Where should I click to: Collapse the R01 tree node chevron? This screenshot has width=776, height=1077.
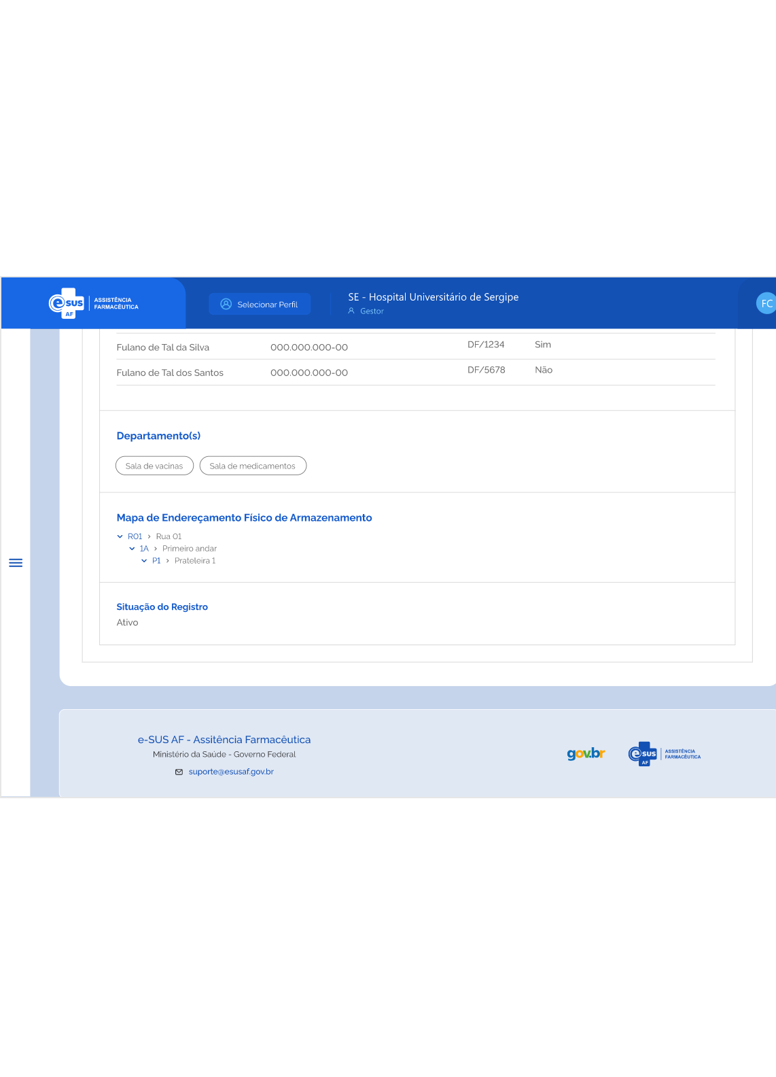tap(120, 536)
